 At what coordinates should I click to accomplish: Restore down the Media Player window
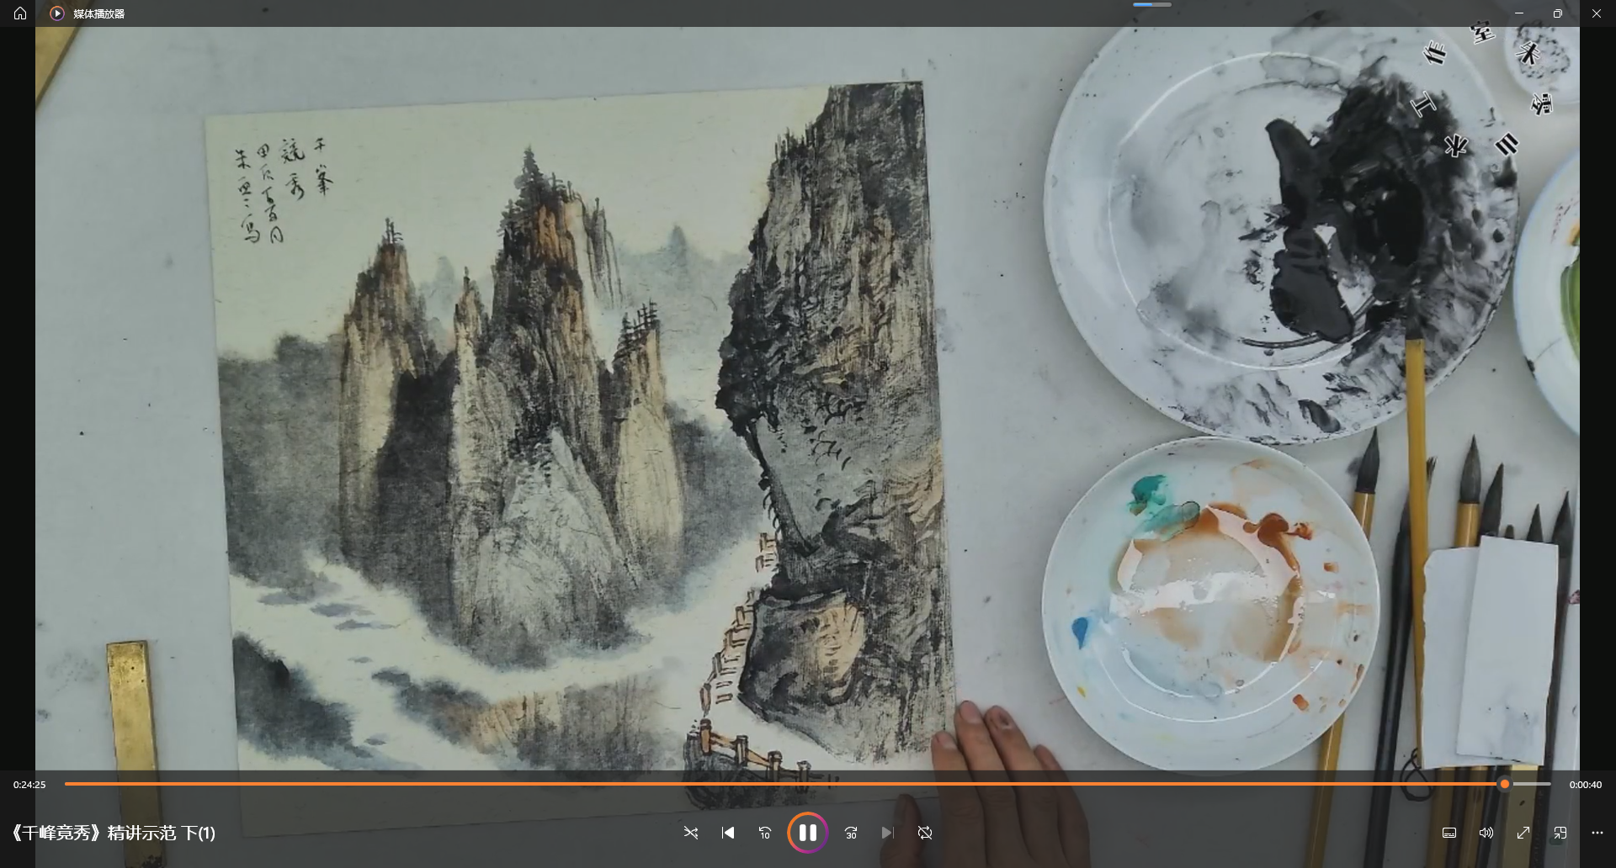click(x=1558, y=13)
